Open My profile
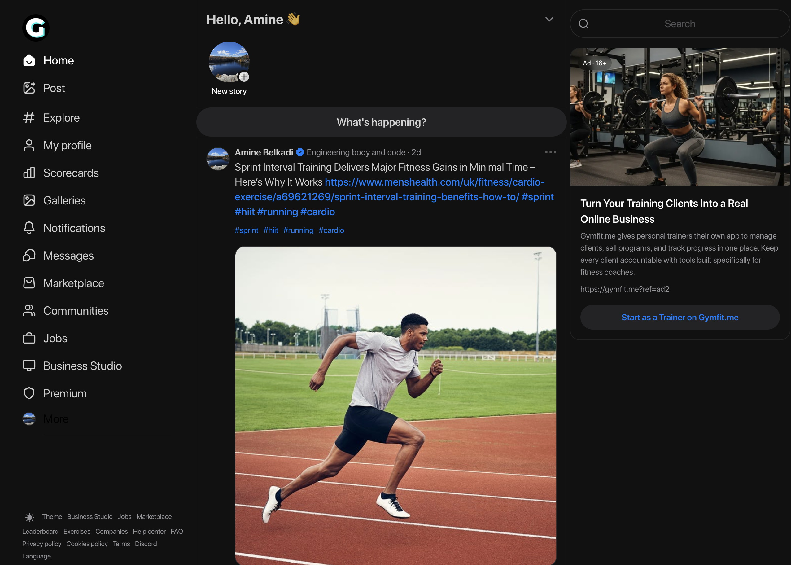Screen dimensions: 791x565 (x=67, y=145)
